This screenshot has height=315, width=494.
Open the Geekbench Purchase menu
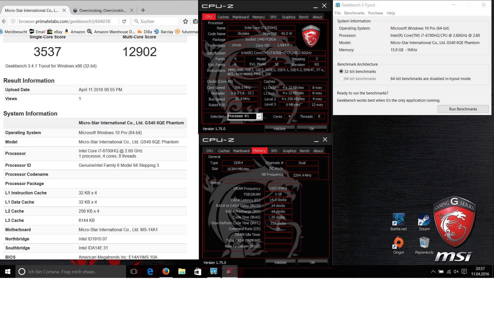coord(375,13)
